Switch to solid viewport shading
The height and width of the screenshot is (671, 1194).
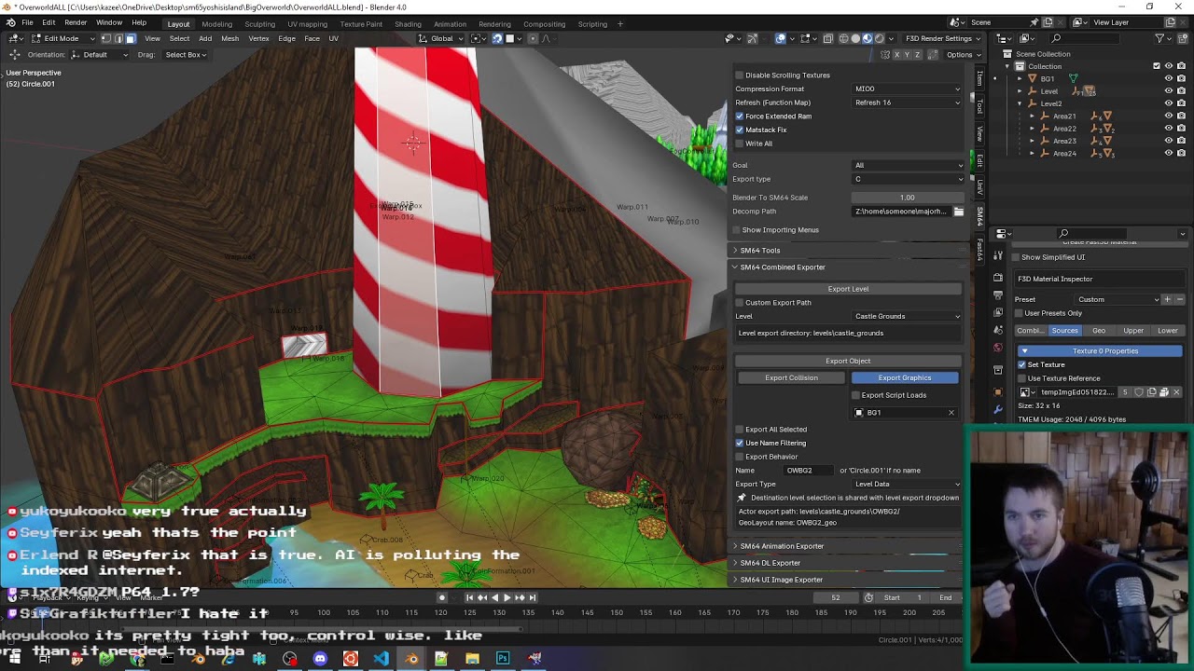tap(855, 38)
